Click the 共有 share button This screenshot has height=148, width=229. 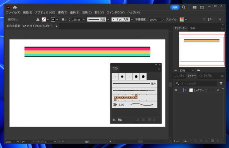click(175, 7)
